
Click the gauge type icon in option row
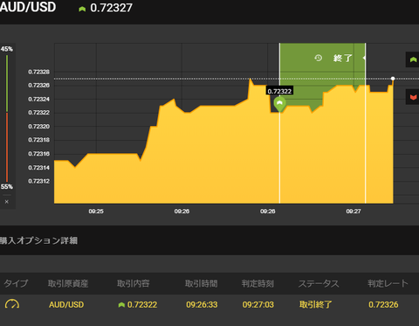12,304
